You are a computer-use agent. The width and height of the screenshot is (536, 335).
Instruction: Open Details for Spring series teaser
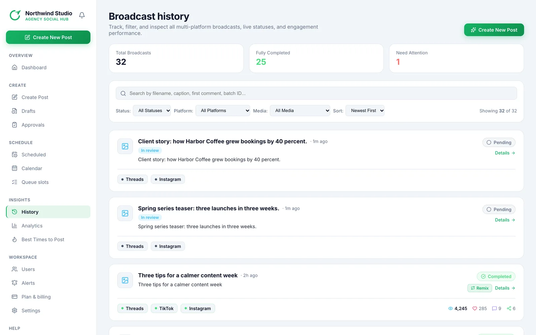(x=505, y=220)
